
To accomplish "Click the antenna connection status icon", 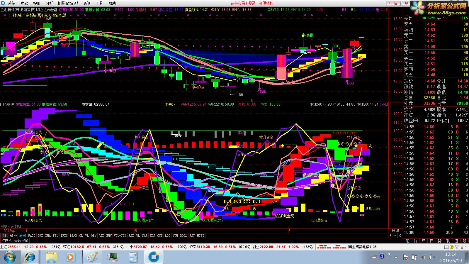I will (x=457, y=247).
